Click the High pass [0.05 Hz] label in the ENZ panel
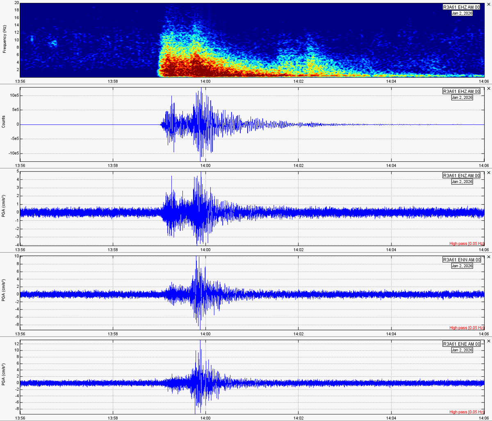Viewport: 492px width, 421px height. pyautogui.click(x=467, y=244)
